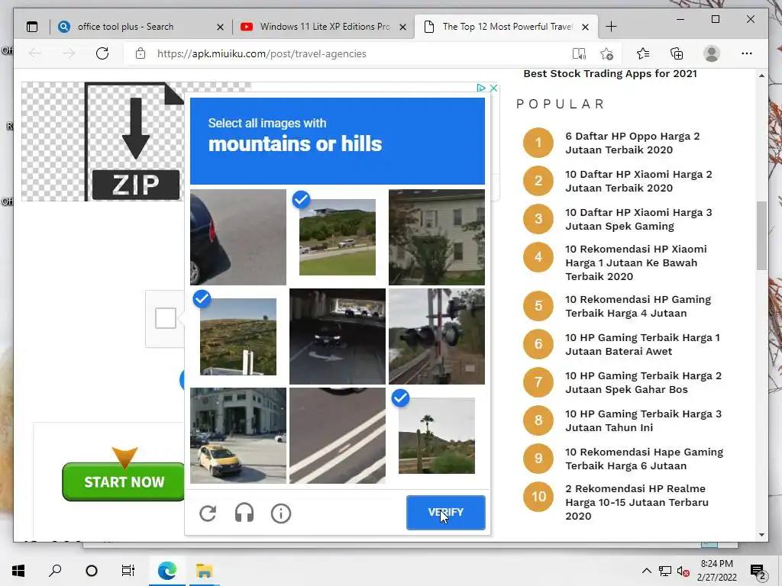Click the ZIP download file image
This screenshot has height=586, width=782.
click(x=102, y=141)
